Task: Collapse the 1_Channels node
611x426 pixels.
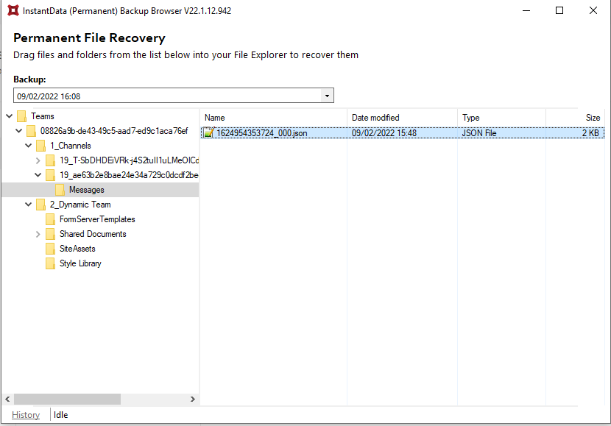Action: pyautogui.click(x=29, y=146)
